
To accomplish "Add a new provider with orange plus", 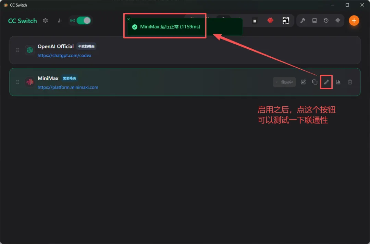I will point(354,21).
